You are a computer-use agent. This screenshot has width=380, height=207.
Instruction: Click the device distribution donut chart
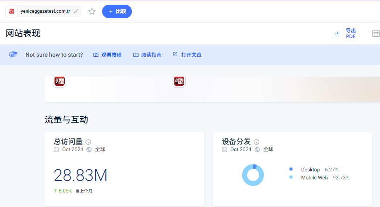[x=253, y=175]
